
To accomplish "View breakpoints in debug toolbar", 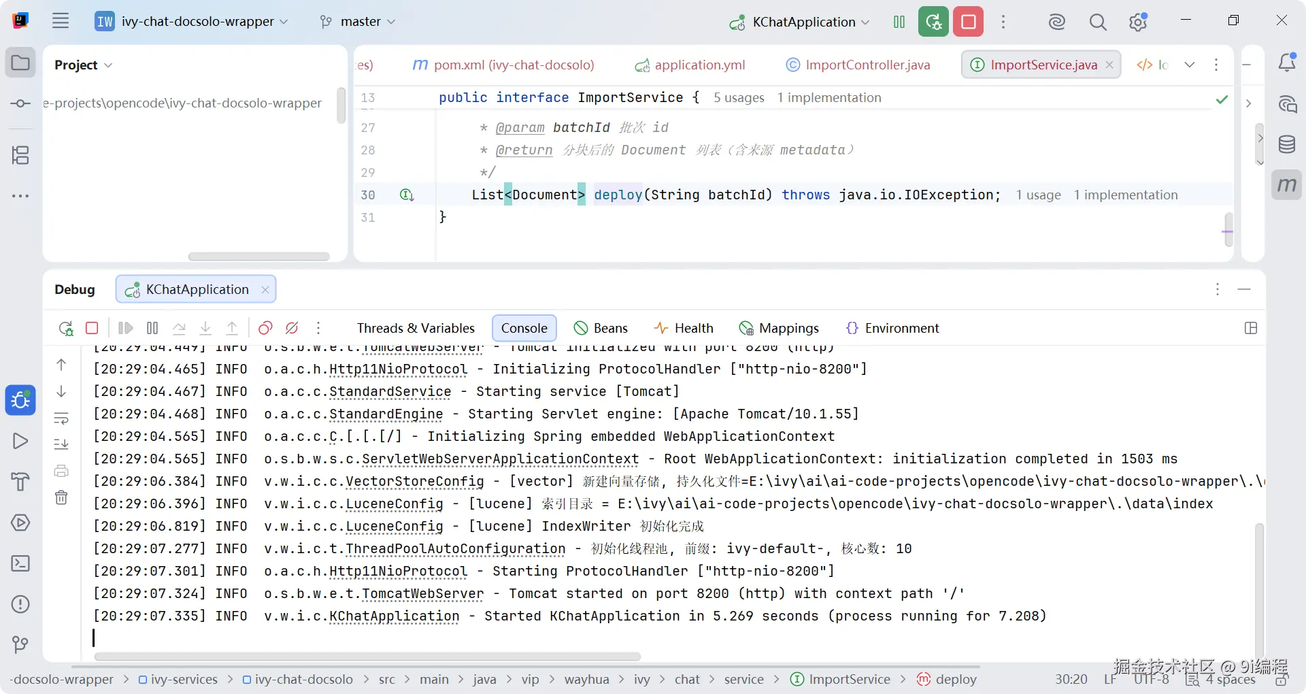I will (265, 328).
